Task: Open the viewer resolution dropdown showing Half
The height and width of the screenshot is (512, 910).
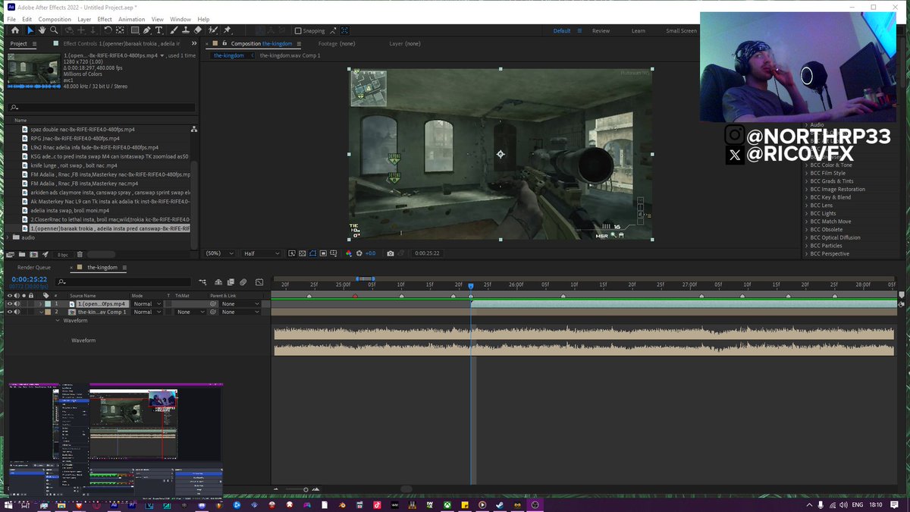Action: tap(260, 253)
